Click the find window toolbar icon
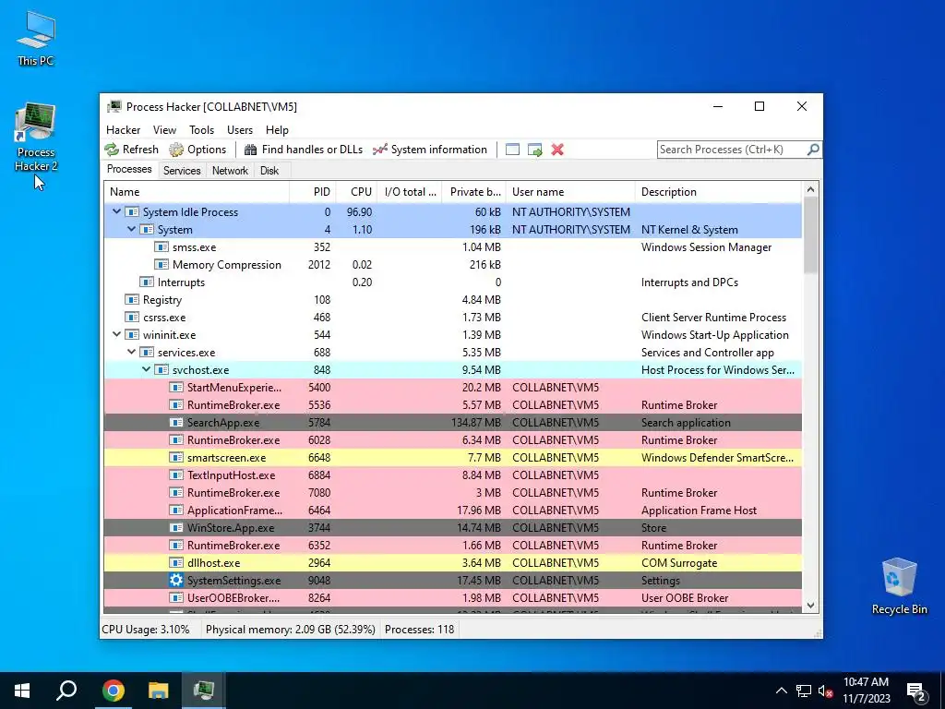 [512, 150]
